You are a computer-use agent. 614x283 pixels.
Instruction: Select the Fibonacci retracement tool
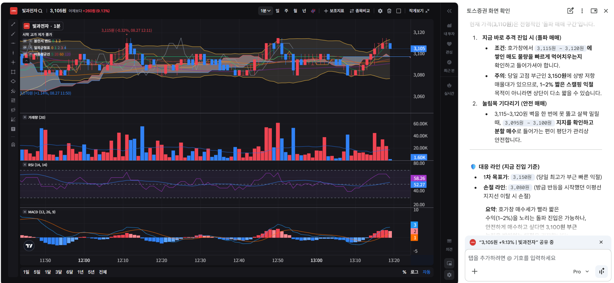tap(13, 100)
